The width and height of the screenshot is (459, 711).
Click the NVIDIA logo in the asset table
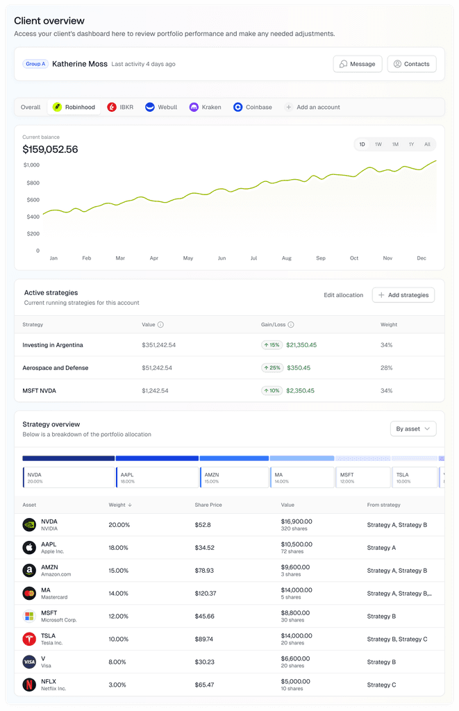click(29, 525)
